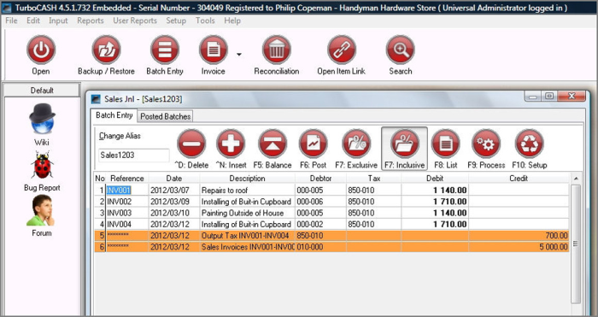Click the F9 Process icon
The height and width of the screenshot is (317, 598).
[x=486, y=144]
